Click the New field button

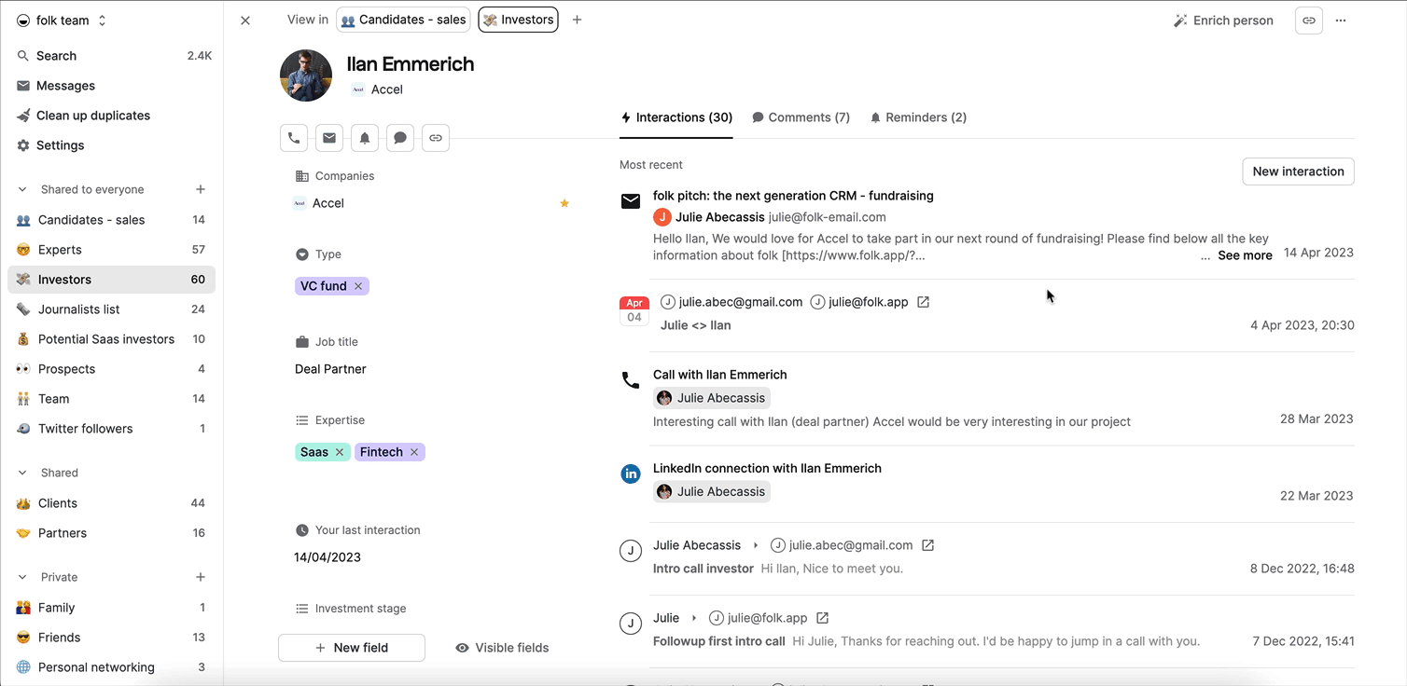point(352,648)
